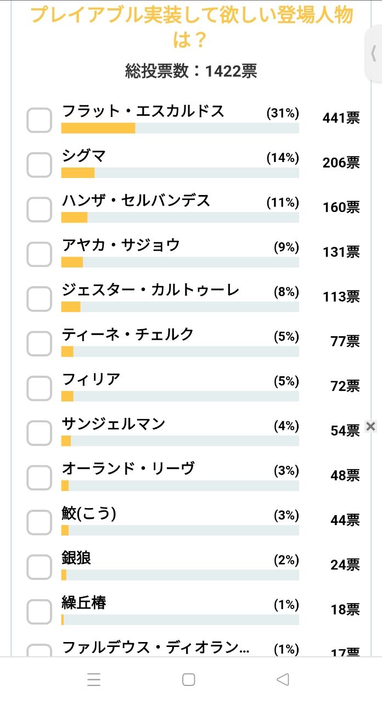Select the シグマ poll checkbox
Image resolution: width=382 pixels, height=703 pixels.
click(x=40, y=164)
